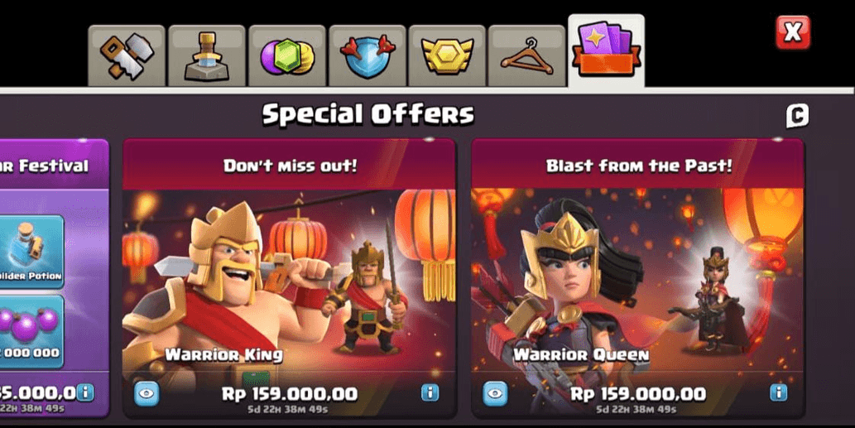
Task: Show info for Warrior King offer
Action: pos(430,392)
